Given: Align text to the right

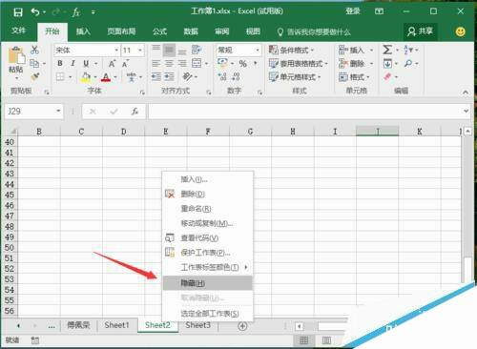Looking at the screenshot, I should coord(182,64).
